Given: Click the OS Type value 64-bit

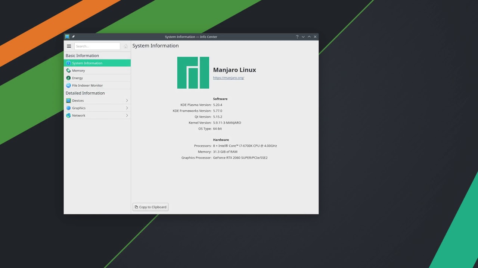Looking at the screenshot, I should [217, 129].
